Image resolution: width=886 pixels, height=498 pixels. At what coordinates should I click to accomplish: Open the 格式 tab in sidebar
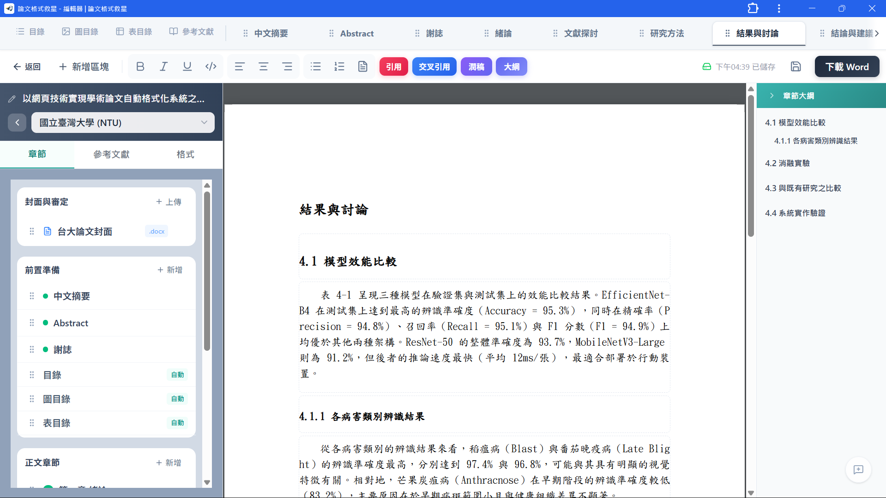point(185,154)
